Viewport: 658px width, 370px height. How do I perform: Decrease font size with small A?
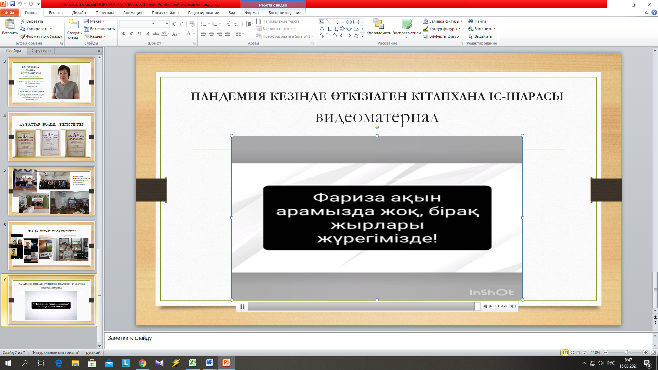(181, 24)
